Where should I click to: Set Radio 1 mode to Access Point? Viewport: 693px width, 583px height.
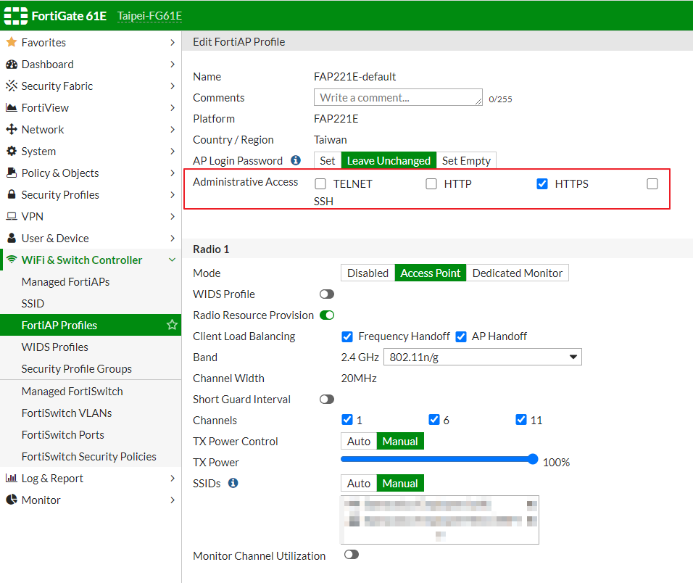[431, 273]
